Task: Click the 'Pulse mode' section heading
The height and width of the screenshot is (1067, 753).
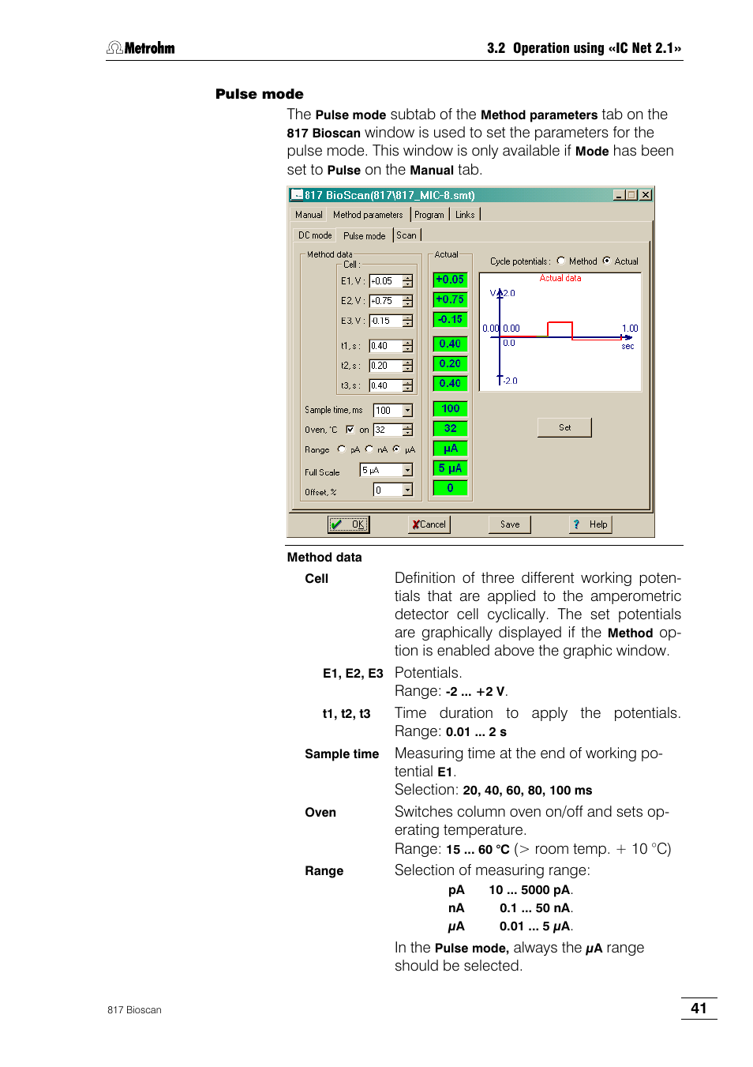Action: click(260, 94)
